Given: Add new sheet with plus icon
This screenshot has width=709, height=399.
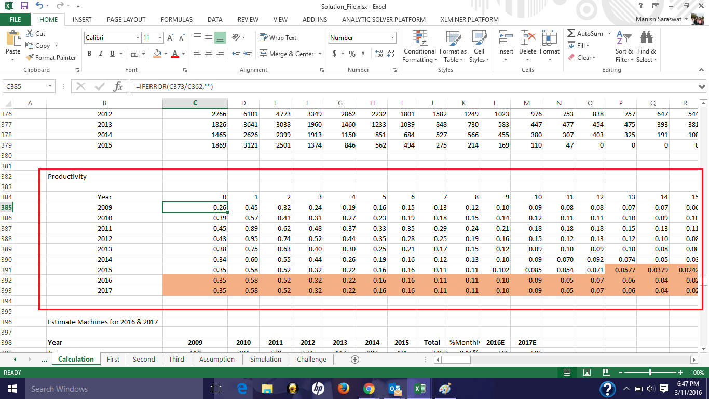Looking at the screenshot, I should (355, 359).
